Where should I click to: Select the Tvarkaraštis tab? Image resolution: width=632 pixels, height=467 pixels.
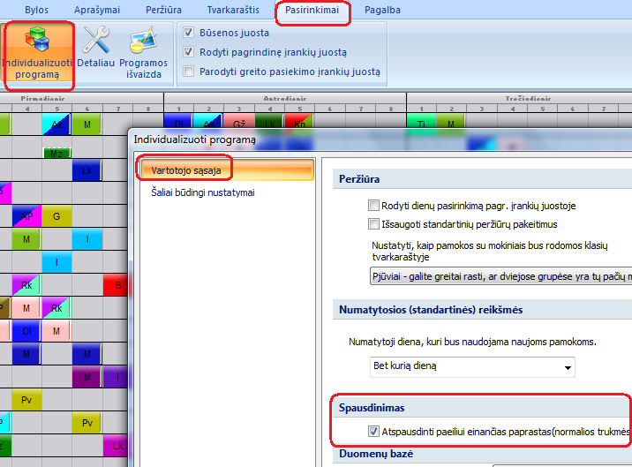pyautogui.click(x=233, y=10)
